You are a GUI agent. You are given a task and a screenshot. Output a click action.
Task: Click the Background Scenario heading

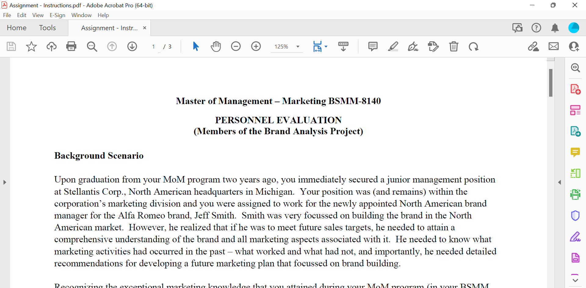pyautogui.click(x=99, y=156)
